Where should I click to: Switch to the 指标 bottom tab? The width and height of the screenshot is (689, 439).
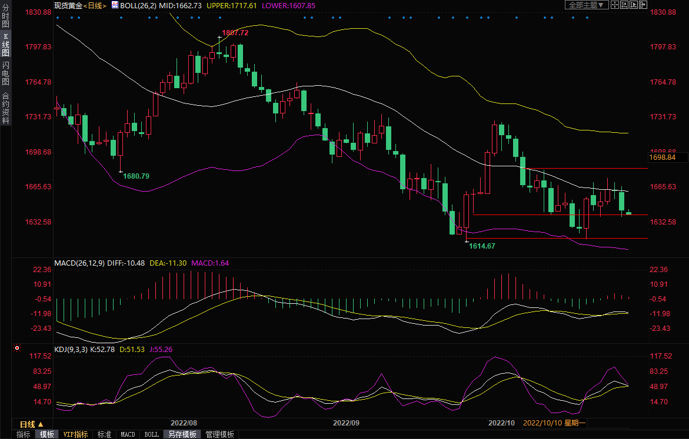(24, 434)
